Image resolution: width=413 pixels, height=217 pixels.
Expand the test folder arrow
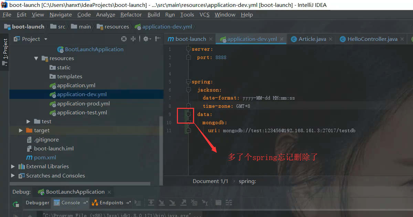[x=29, y=122]
